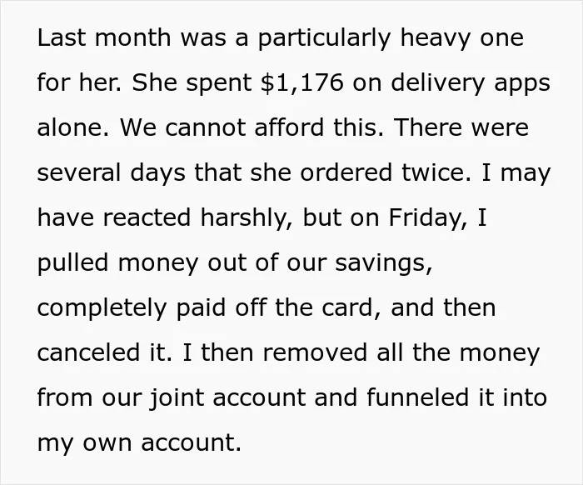Image resolution: width=583 pixels, height=485 pixels.
Task: Click the word "heavy"
Action: [436, 38]
